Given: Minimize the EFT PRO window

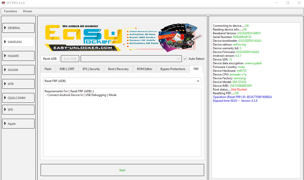Looking at the screenshot, I should point(276,3).
